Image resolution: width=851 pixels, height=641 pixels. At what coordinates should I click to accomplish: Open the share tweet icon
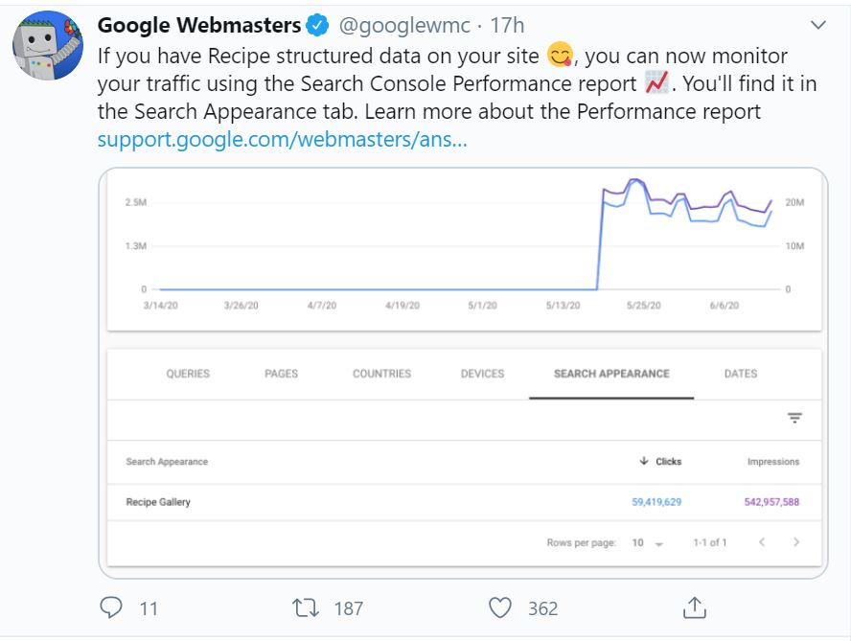point(695,607)
